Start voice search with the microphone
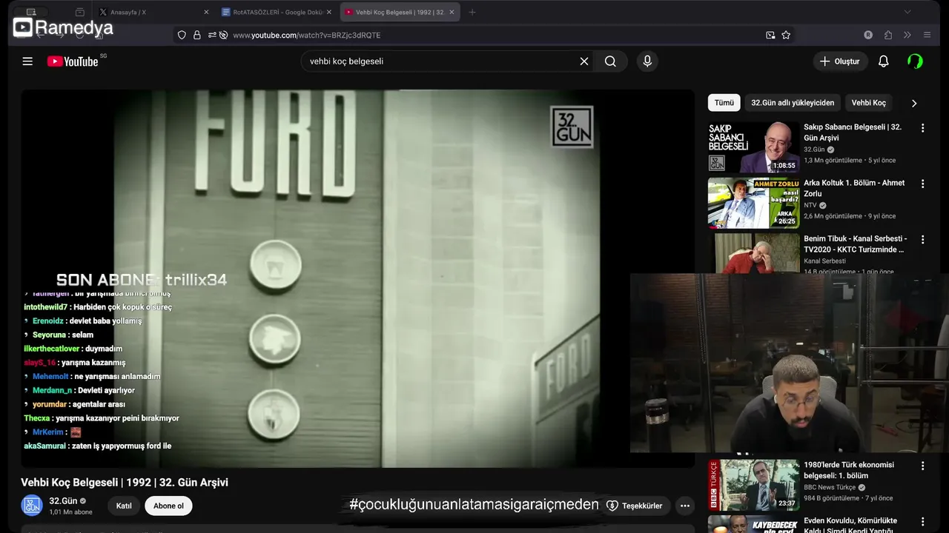Screen dimensions: 949x533 (x=647, y=61)
